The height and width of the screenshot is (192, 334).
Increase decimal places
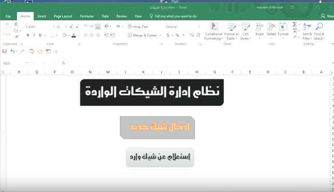pos(192,35)
